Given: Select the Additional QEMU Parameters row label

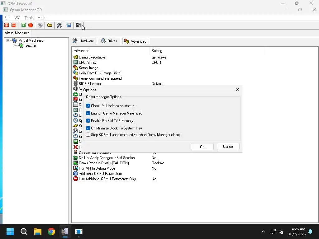Looking at the screenshot, I should [100, 174].
